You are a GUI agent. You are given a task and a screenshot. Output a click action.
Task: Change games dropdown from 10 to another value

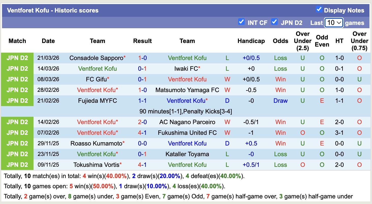tap(334, 23)
